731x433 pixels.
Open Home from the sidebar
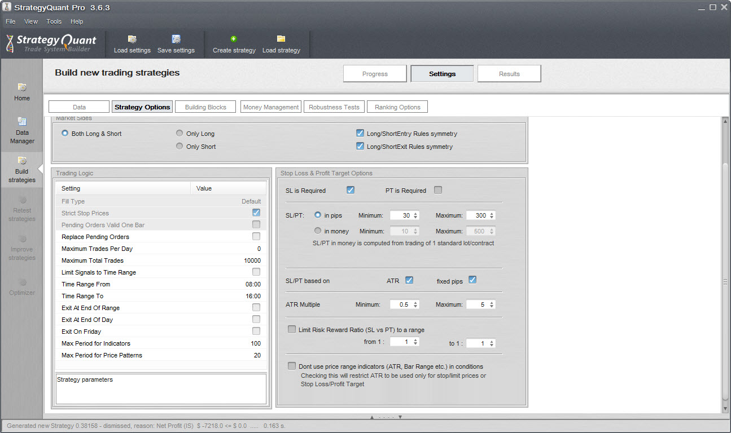pyautogui.click(x=22, y=92)
